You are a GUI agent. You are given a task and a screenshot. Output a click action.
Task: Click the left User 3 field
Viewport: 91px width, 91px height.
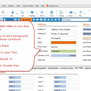pos(21,86)
